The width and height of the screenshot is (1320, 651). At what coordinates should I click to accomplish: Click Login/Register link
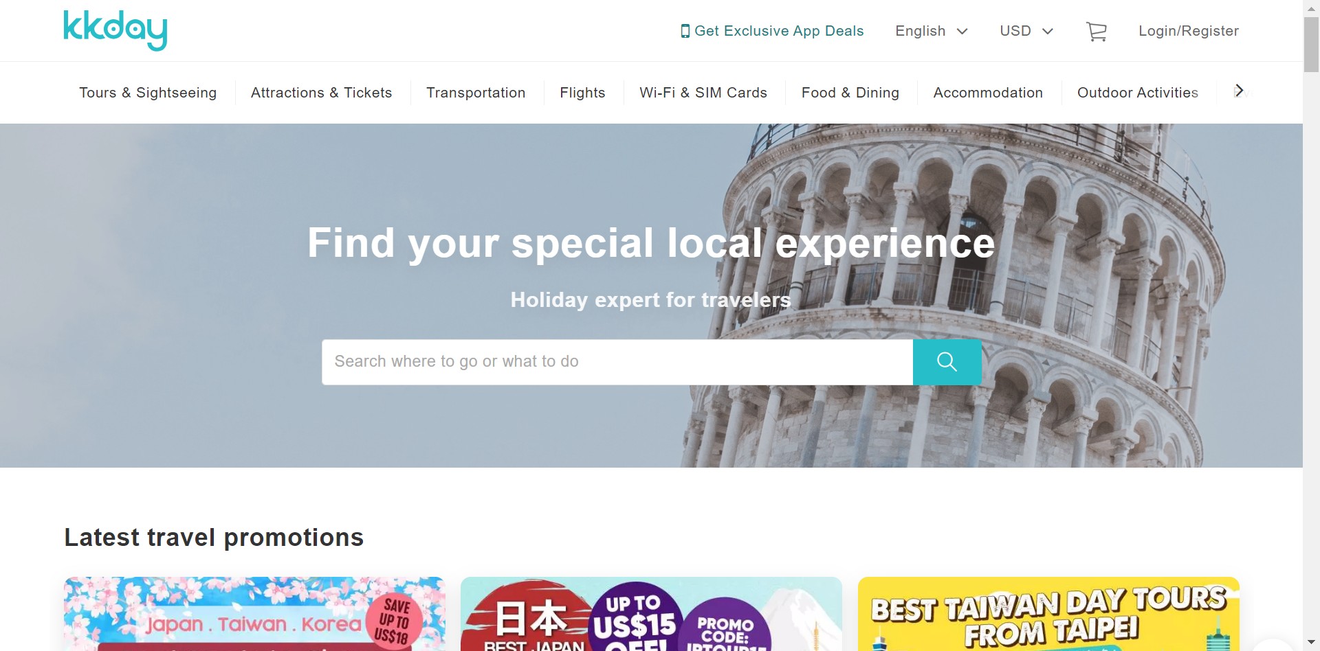pos(1189,31)
